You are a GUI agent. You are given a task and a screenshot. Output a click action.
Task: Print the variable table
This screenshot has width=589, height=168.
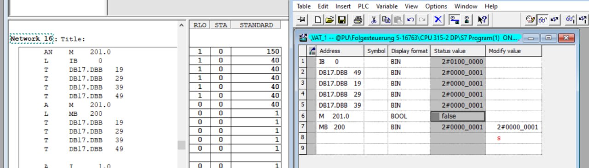[358, 20]
